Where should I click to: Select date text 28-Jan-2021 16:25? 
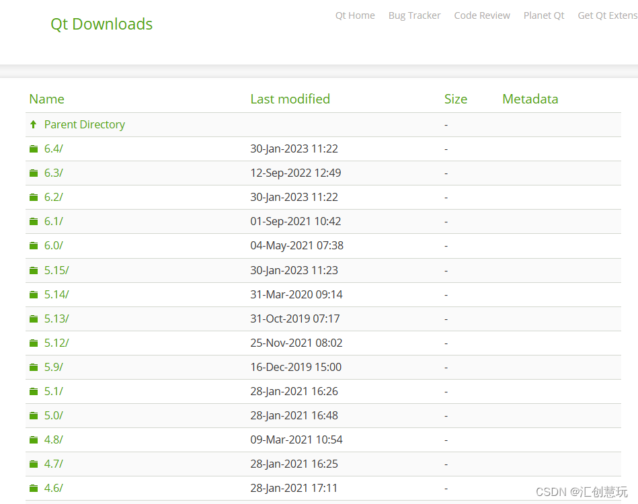[294, 464]
